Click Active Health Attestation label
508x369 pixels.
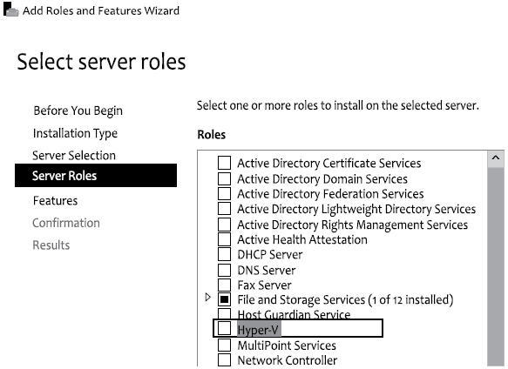click(302, 239)
